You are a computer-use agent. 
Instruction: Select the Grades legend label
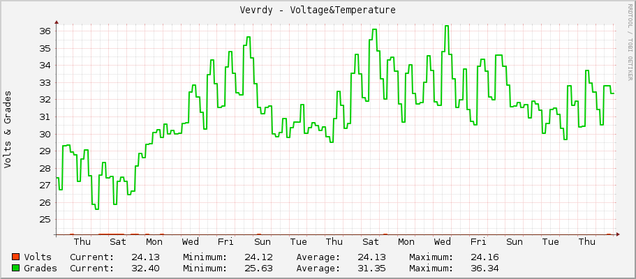[x=40, y=268]
